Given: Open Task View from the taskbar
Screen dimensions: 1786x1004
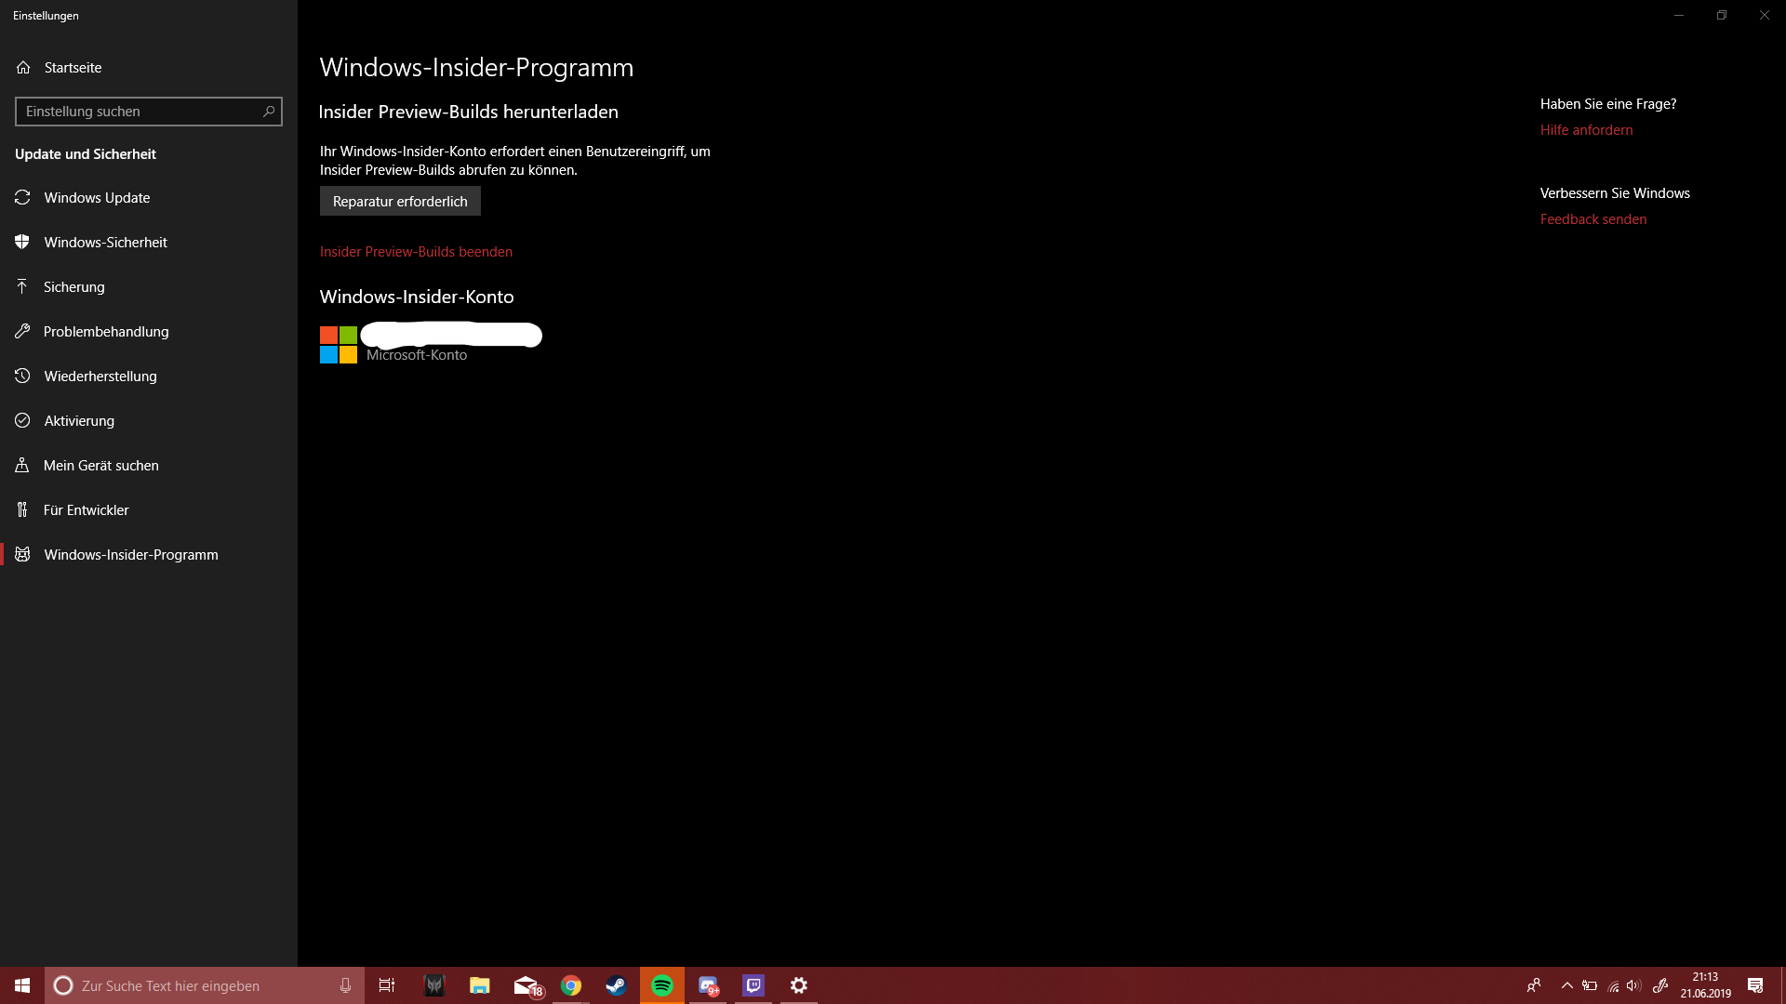Looking at the screenshot, I should [387, 985].
